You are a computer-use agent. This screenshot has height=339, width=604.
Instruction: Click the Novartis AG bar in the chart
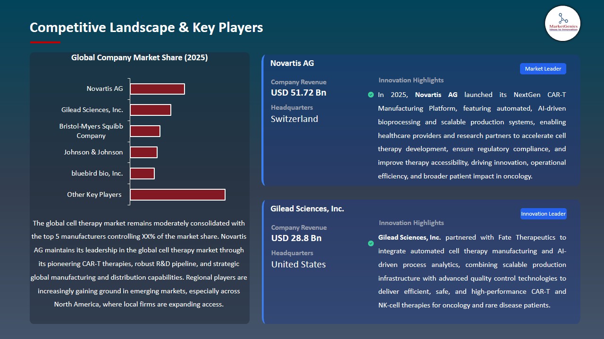[x=157, y=89]
